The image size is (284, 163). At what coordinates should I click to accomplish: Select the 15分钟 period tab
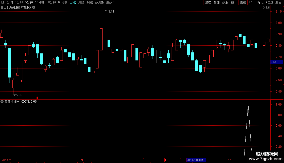pos(39,2)
